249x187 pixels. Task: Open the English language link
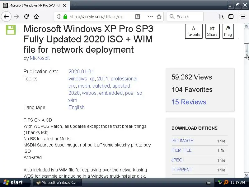76,107
